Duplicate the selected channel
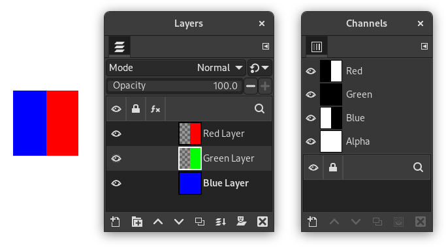Screen dimensions: 446x247 point(377,222)
